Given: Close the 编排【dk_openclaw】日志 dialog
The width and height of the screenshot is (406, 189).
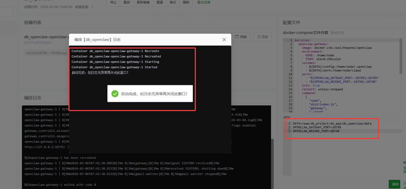Looking at the screenshot, I should 224,39.
